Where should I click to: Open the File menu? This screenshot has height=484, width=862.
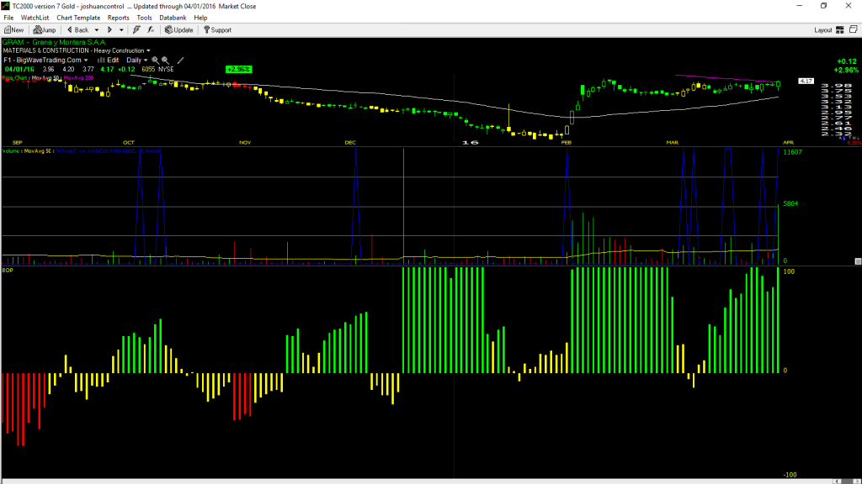pos(8,18)
